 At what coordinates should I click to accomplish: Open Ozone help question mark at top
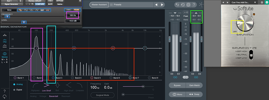194,5
